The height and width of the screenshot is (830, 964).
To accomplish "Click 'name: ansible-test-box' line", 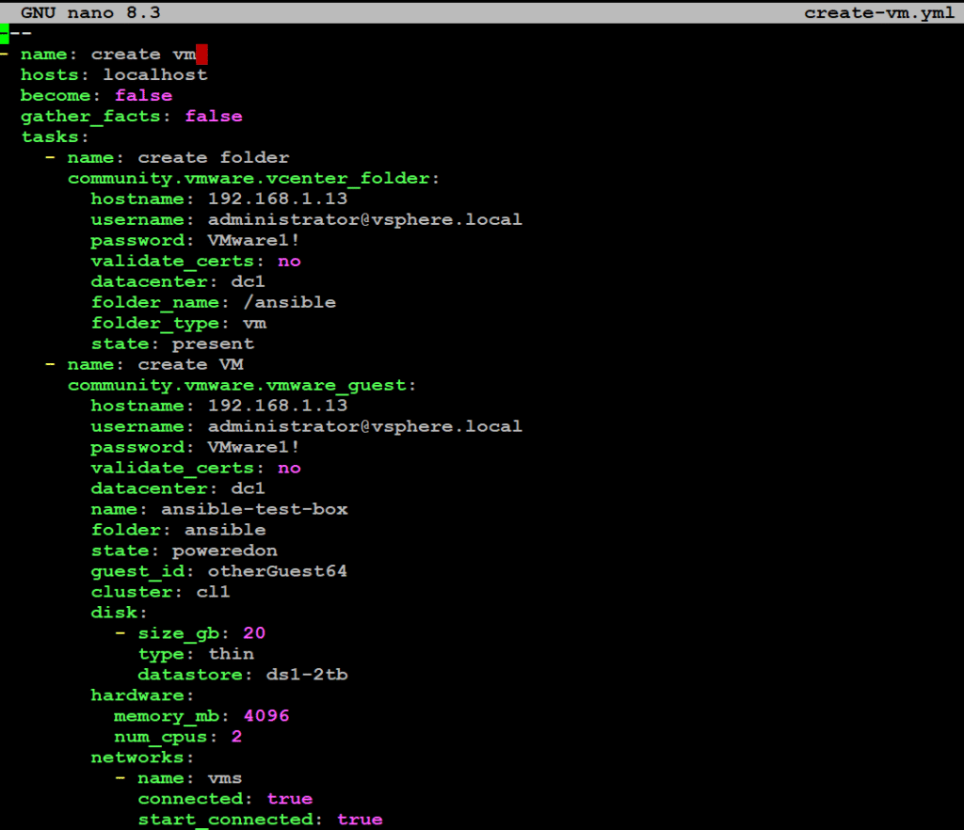I will (219, 509).
